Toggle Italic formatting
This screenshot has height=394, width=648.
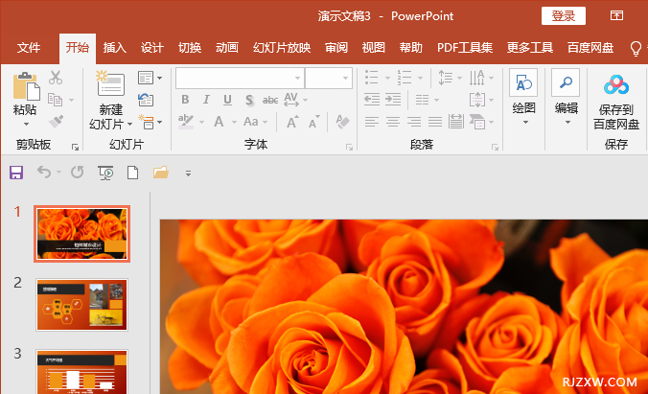[x=205, y=99]
